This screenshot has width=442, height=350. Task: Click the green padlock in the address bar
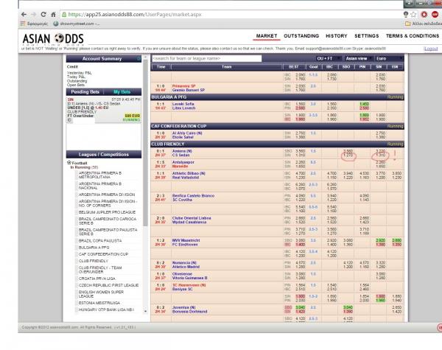click(x=64, y=15)
